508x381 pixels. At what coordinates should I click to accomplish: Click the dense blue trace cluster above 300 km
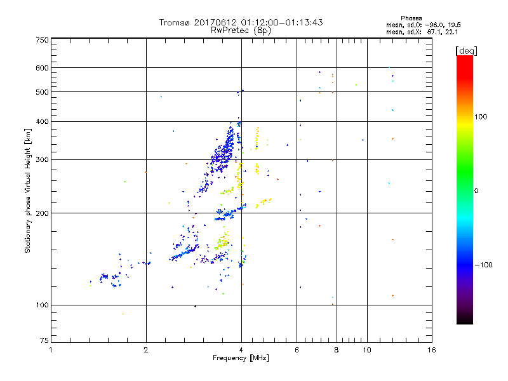(x=224, y=147)
